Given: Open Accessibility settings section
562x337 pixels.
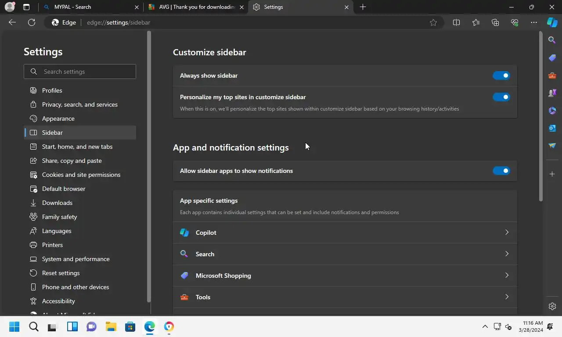Looking at the screenshot, I should (80, 301).
